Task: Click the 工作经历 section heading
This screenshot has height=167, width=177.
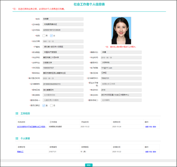Action: [25, 113]
